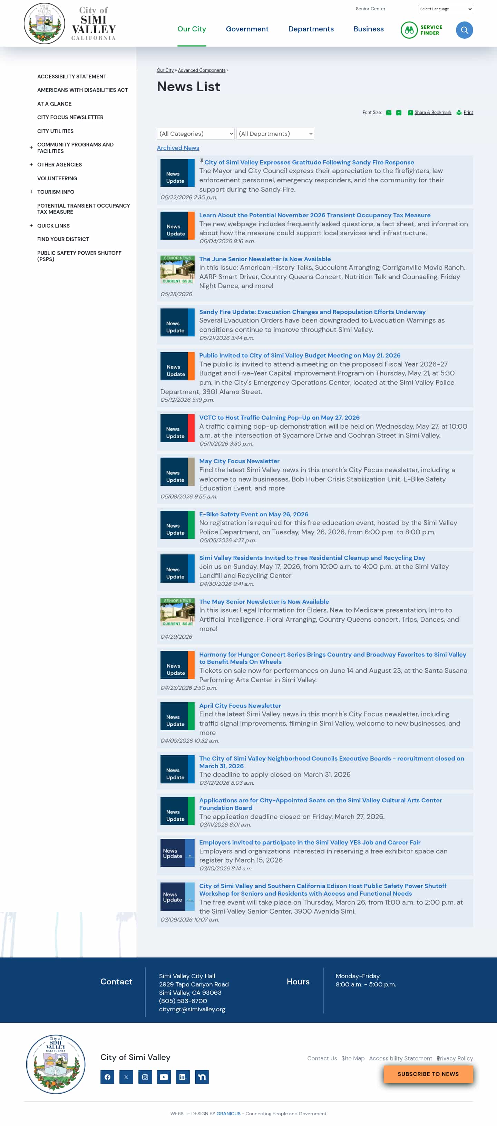The image size is (497, 1126).
Task: Open City Utilities sidebar item
Action: point(56,131)
